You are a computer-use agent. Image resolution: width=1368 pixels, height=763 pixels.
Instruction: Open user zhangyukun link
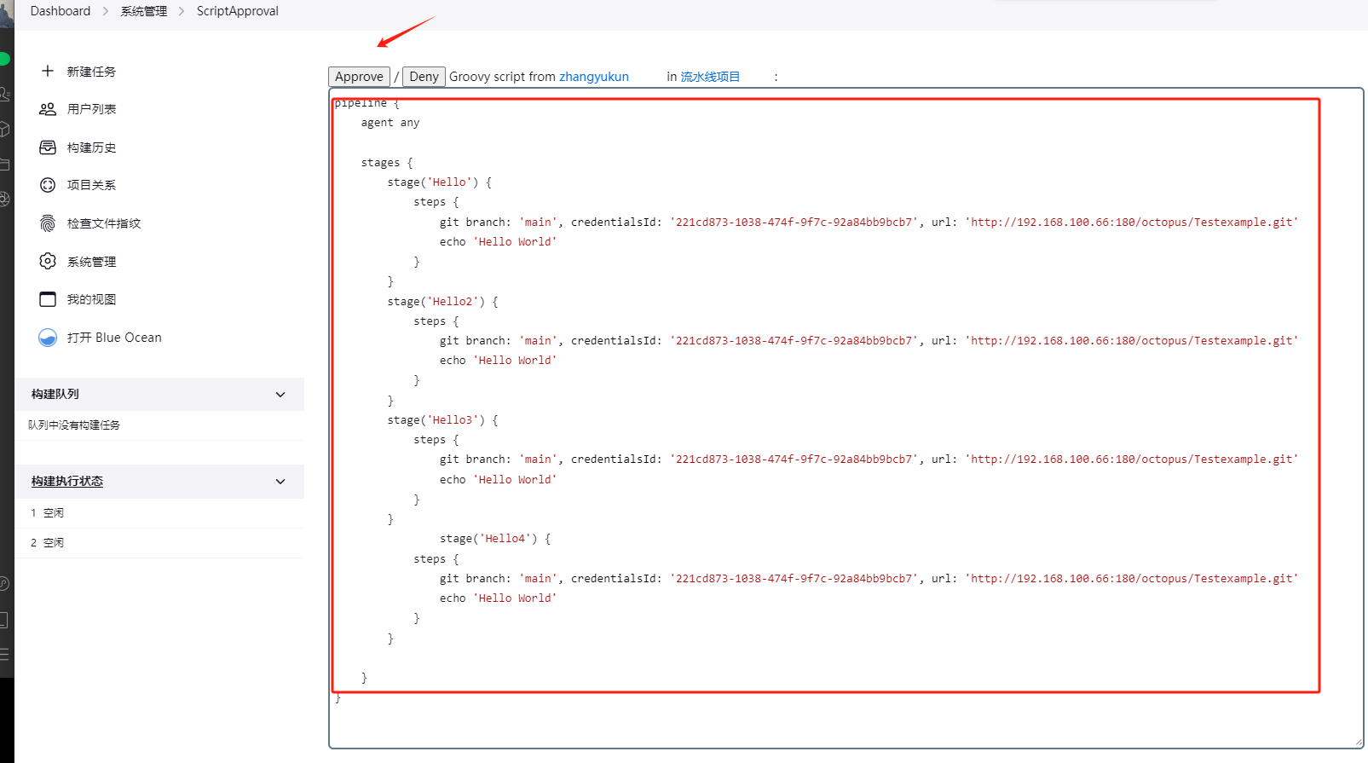[x=594, y=77]
